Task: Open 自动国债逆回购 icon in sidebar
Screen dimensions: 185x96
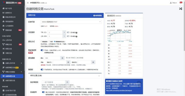Action: [3, 95]
